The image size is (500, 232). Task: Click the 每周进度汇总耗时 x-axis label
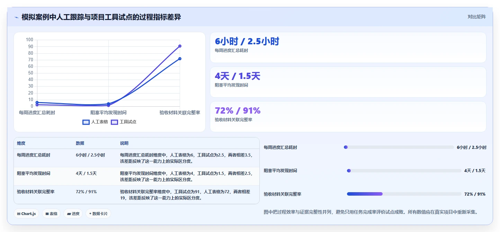coord(37,113)
